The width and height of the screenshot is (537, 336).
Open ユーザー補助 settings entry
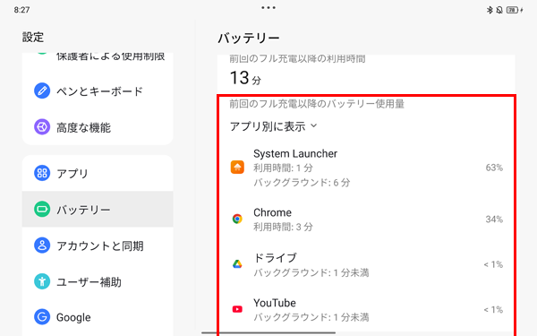pyautogui.click(x=98, y=281)
